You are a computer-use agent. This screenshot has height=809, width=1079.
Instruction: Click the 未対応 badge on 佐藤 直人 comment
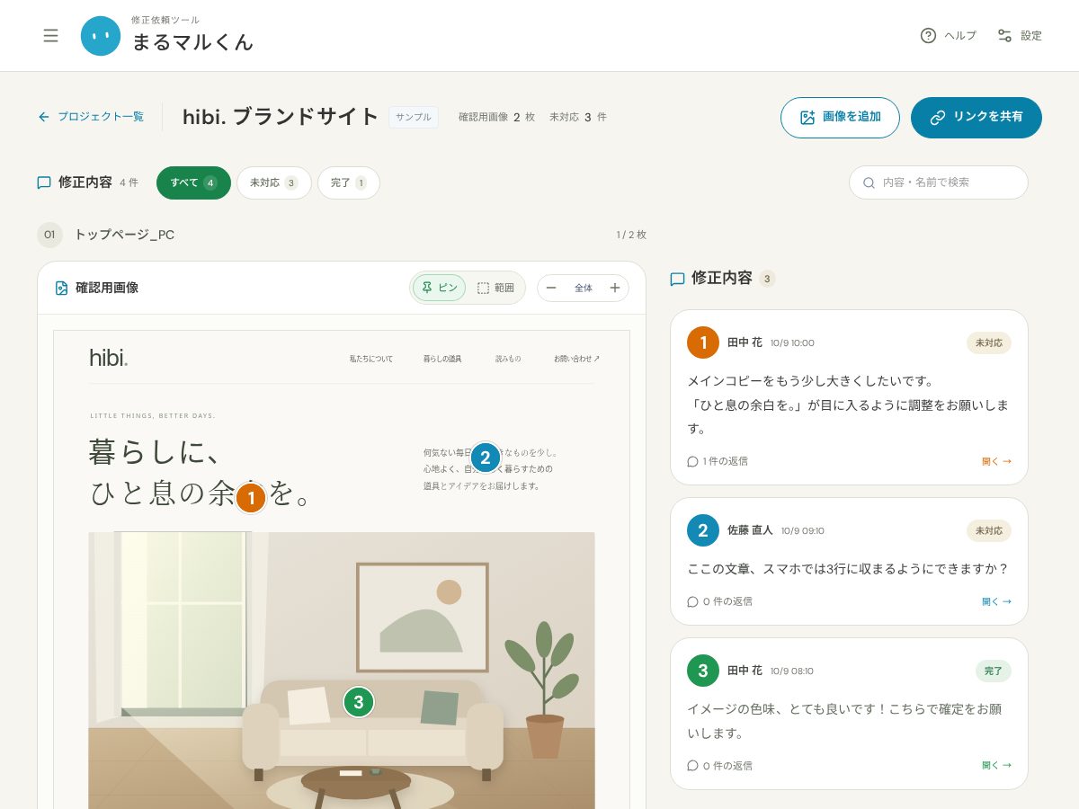989,530
